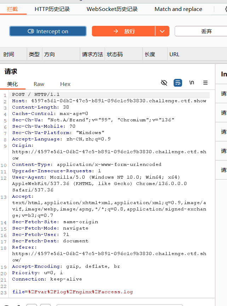Sort by the 请求方法 column header

pos(92,54)
